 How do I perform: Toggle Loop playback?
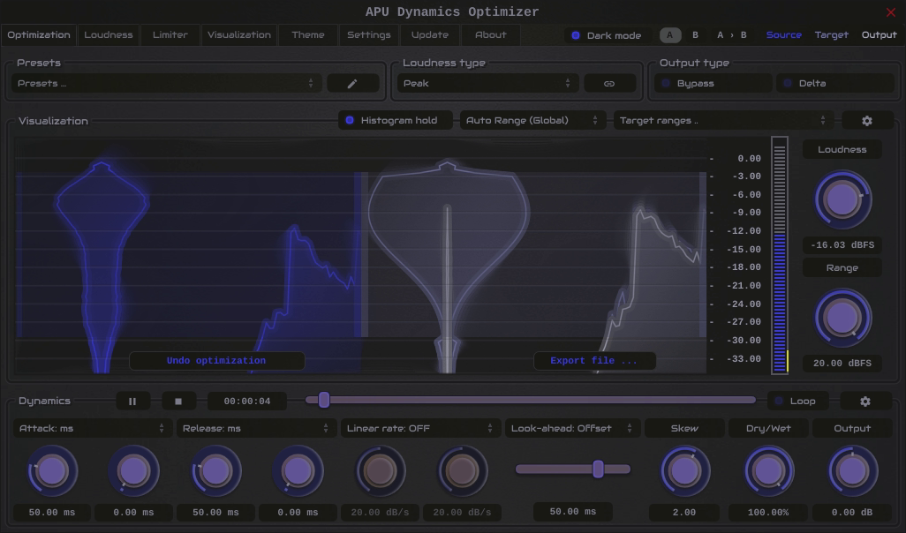pyautogui.click(x=797, y=402)
